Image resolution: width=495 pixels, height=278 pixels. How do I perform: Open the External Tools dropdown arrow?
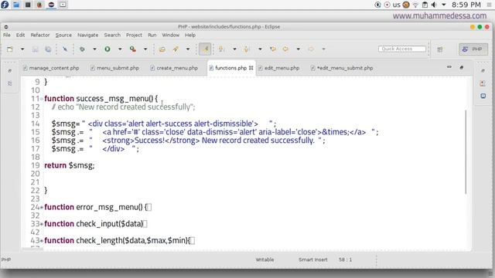145,49
